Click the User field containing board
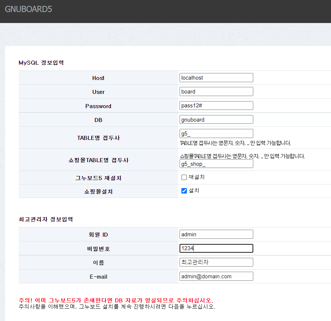 [216, 92]
